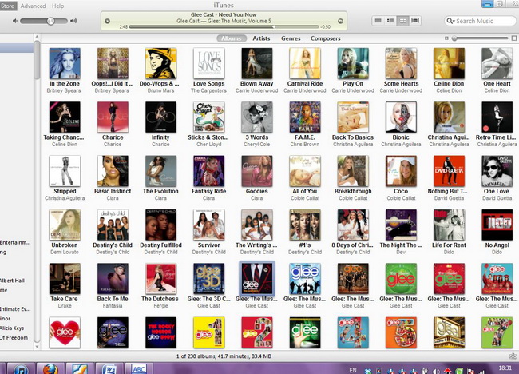Select the Albert Hall sidebar item
The height and width of the screenshot is (374, 519).
(x=12, y=280)
